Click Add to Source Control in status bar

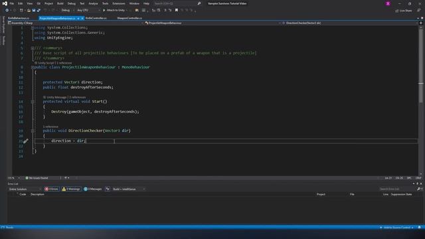pos(397,228)
